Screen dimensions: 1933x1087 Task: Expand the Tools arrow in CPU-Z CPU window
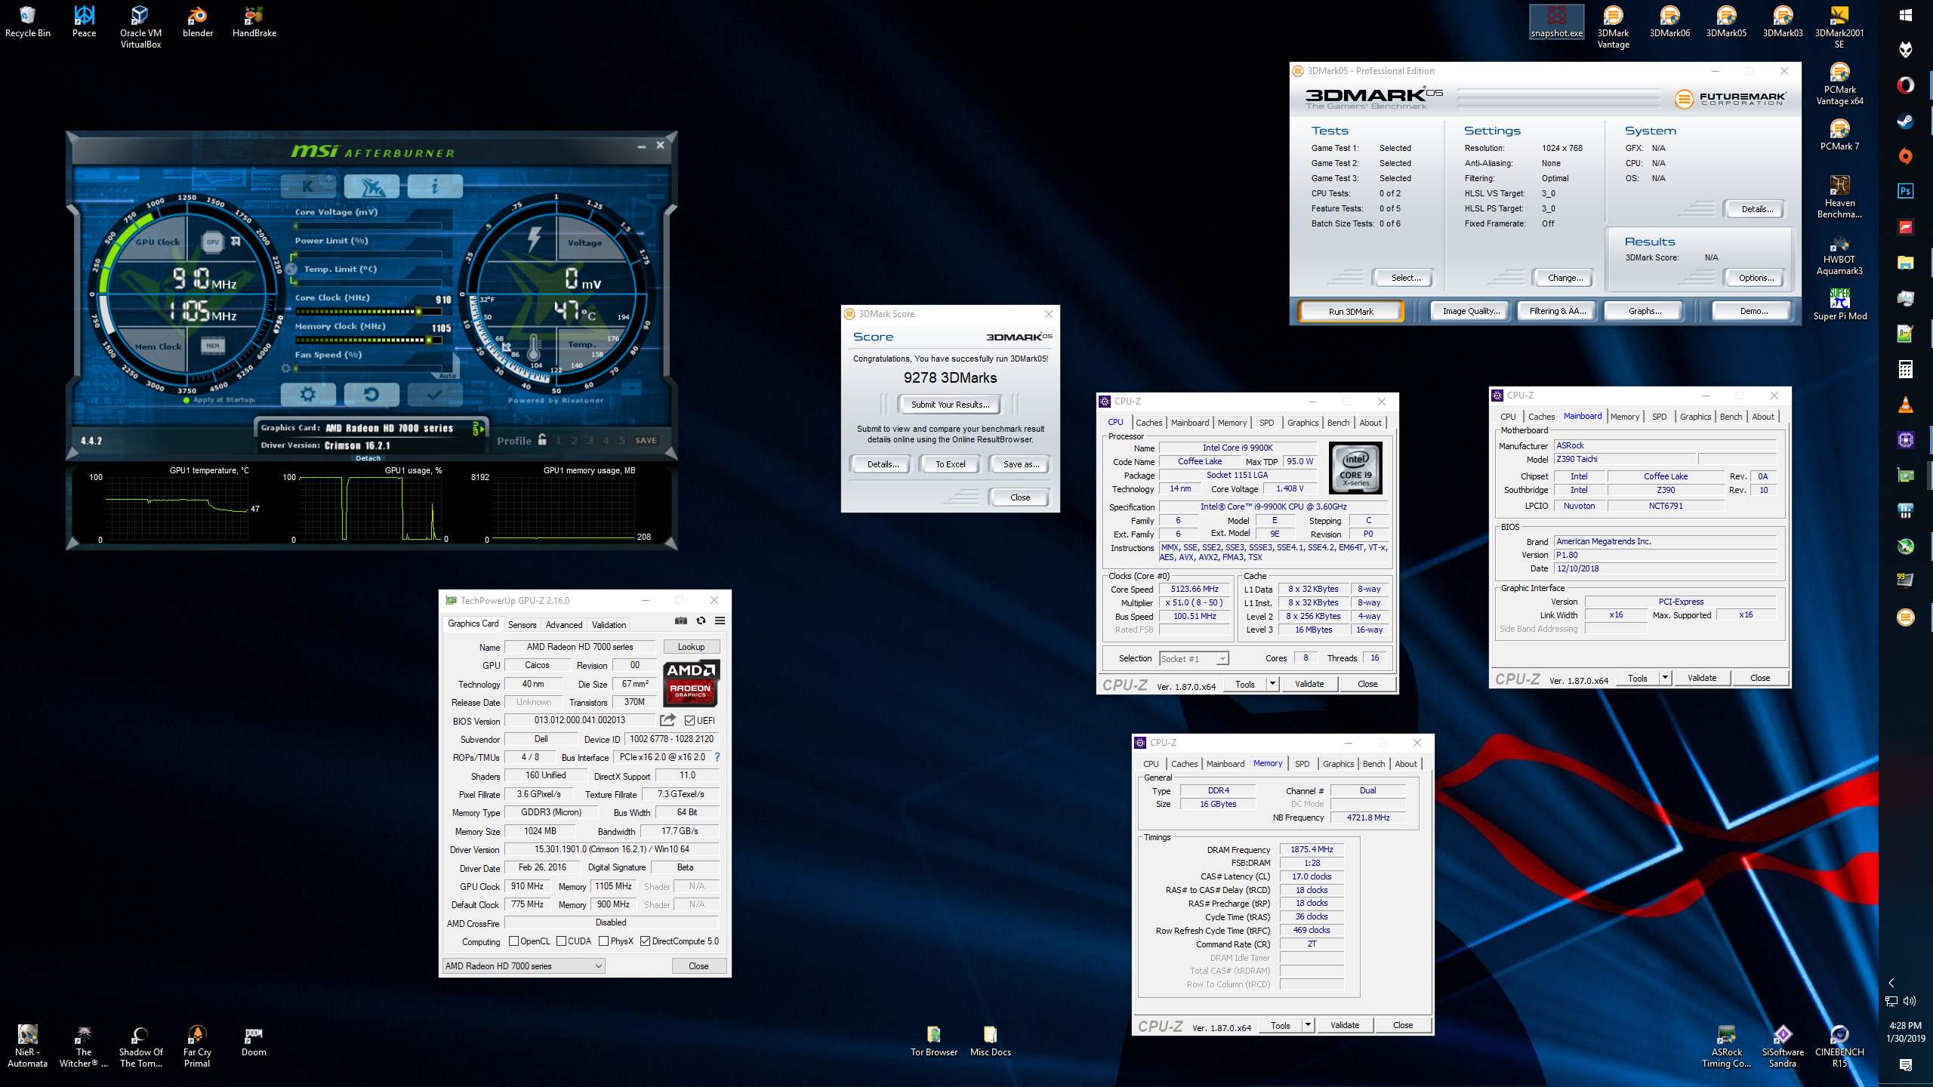click(x=1272, y=684)
